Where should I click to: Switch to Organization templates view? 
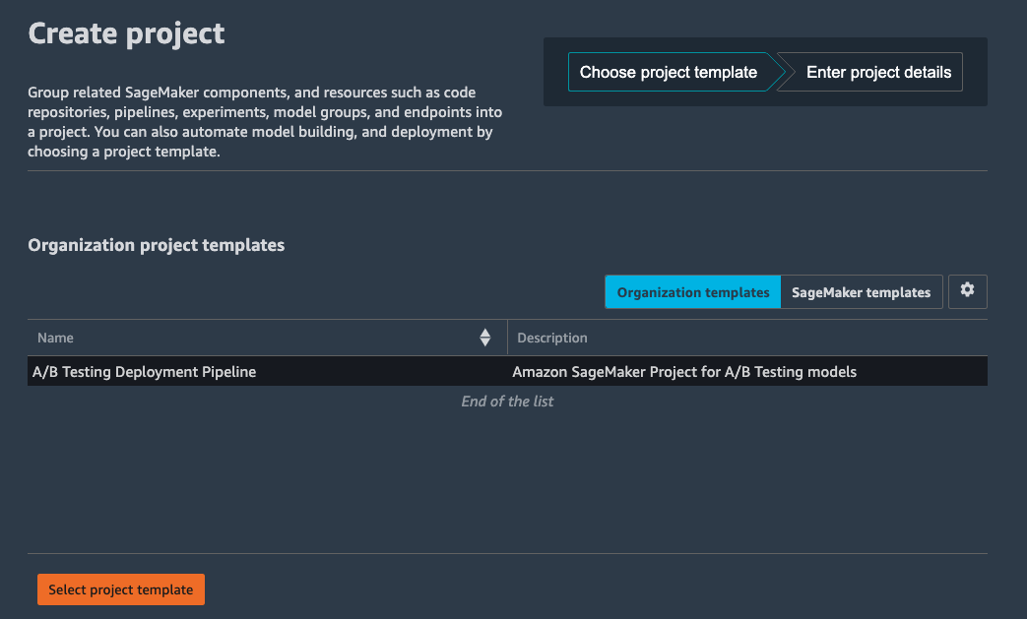tap(692, 292)
